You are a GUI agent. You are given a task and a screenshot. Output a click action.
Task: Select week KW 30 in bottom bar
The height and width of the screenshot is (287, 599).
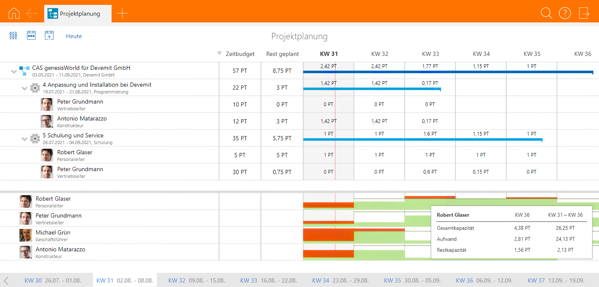pos(53,280)
